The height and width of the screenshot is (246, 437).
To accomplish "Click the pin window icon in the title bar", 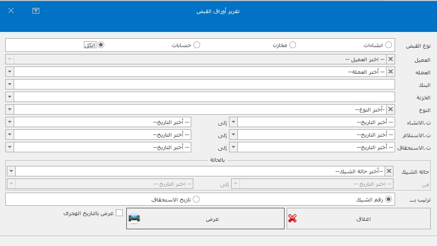I will 36,11.
